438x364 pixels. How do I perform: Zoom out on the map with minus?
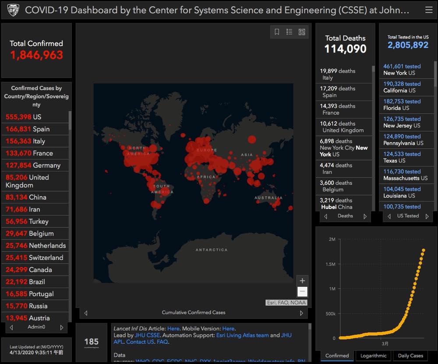[x=302, y=291]
